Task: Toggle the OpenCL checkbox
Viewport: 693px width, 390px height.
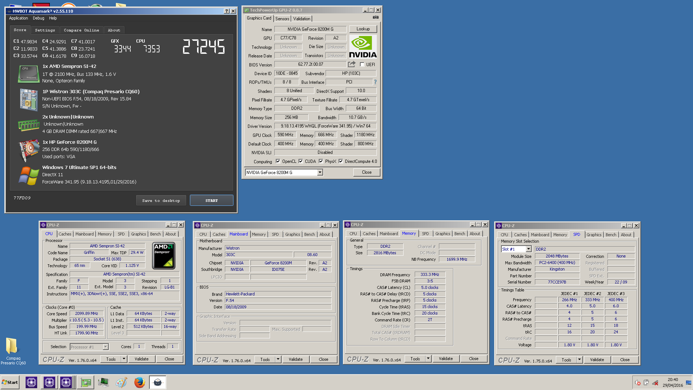Action: (278, 161)
